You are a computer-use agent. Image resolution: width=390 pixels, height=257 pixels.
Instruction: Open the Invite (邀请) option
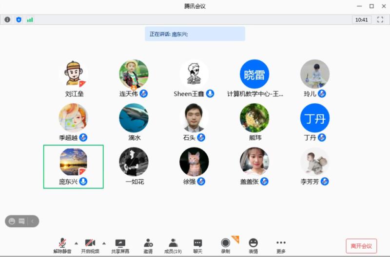148,246
